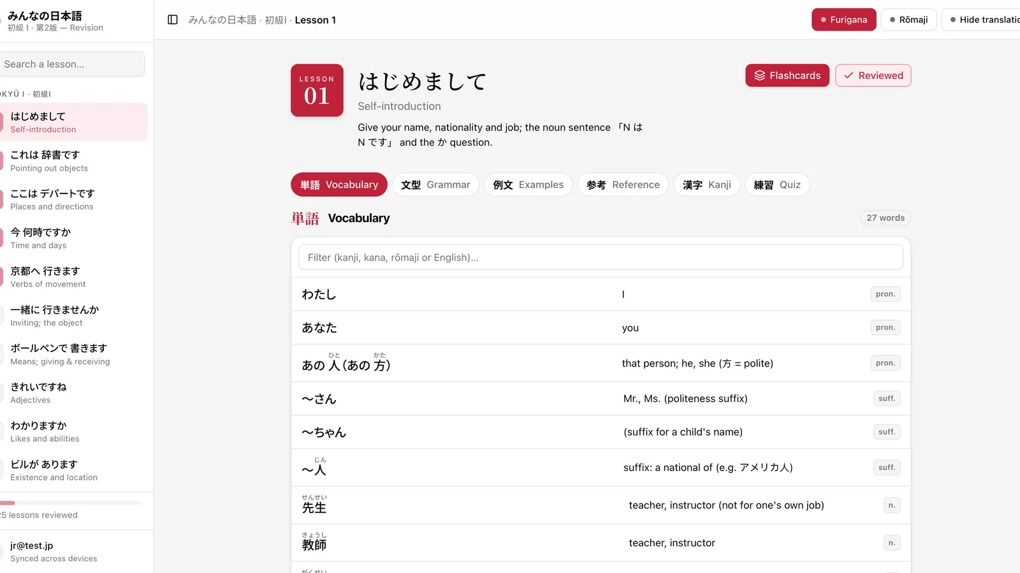Toggle Furigana display on or off

pos(844,20)
